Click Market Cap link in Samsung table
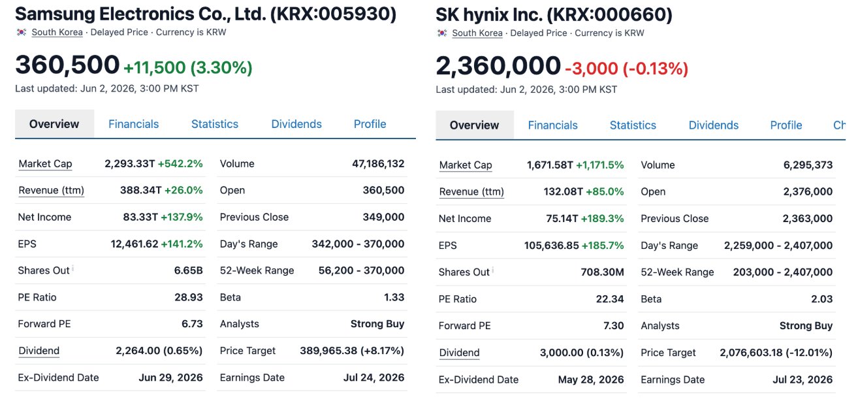The image size is (858, 405). [x=45, y=164]
